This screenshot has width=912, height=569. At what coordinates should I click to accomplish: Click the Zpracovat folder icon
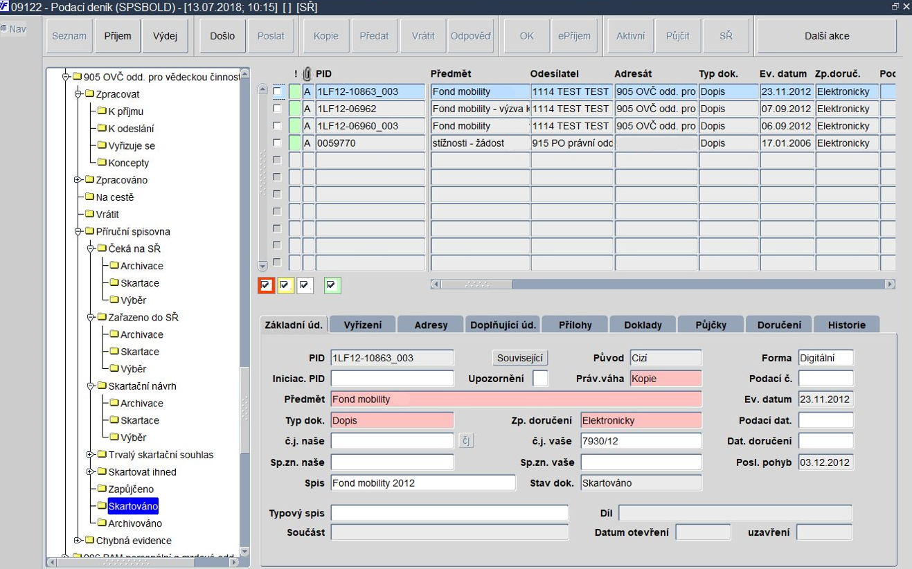(x=89, y=94)
